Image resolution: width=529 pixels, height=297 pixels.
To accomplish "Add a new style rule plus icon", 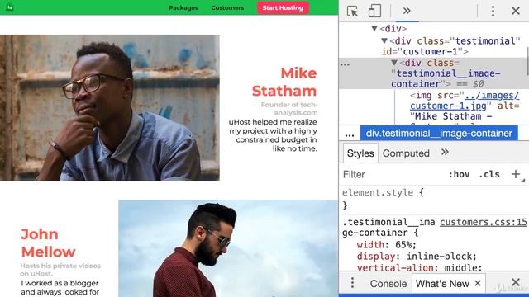I will tap(515, 174).
